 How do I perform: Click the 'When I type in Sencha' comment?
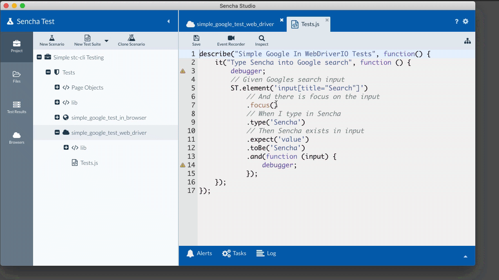294,114
